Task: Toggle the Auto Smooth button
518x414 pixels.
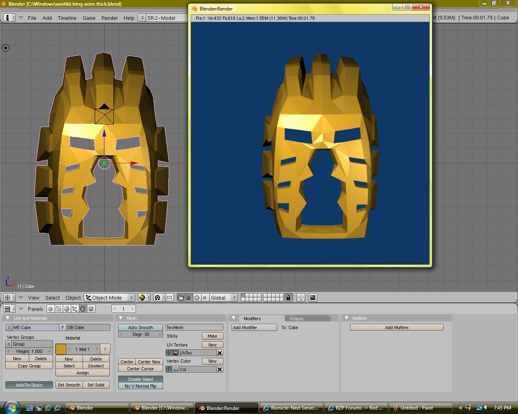Action: [x=140, y=327]
